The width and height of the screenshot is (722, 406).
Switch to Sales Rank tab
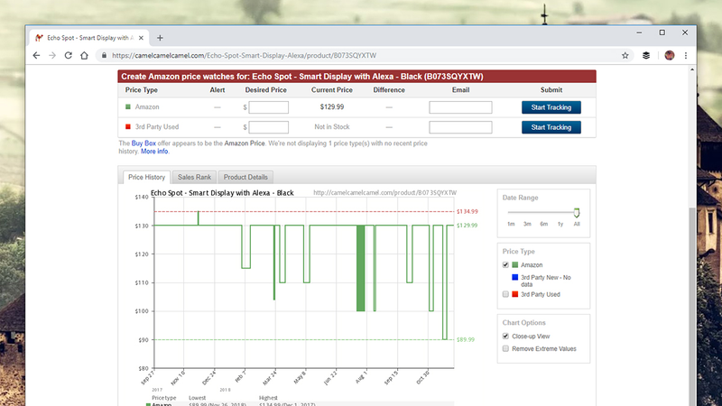[x=194, y=177]
